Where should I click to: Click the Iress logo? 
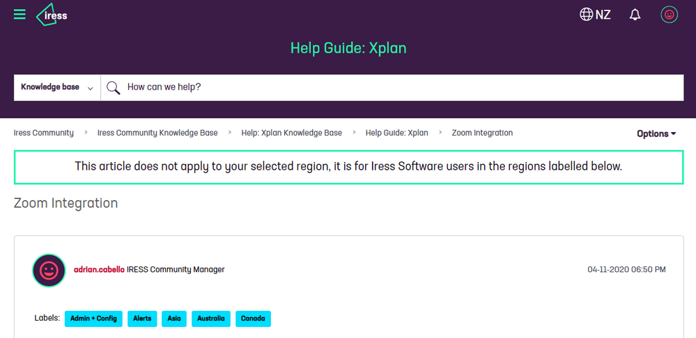(52, 15)
